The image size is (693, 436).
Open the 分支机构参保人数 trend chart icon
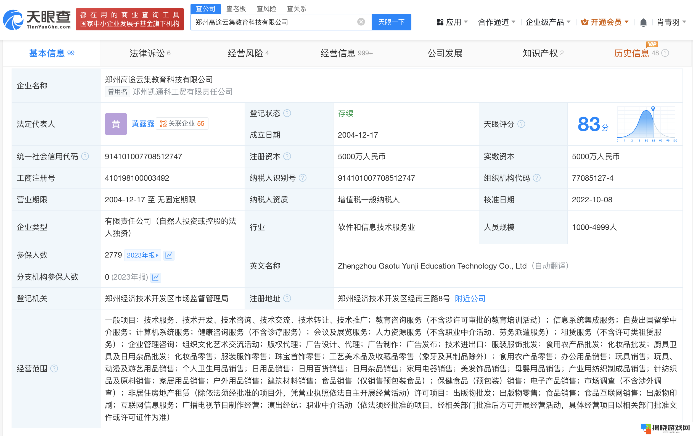click(x=156, y=277)
